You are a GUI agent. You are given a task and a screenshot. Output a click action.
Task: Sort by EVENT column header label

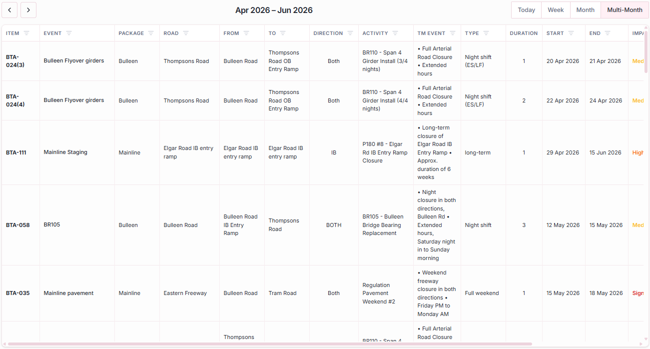pyautogui.click(x=52, y=33)
